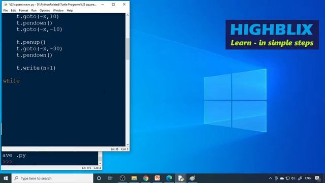This screenshot has width=325, height=183.
Task: Open Microsoft Edge from the taskbar
Action: [169, 178]
